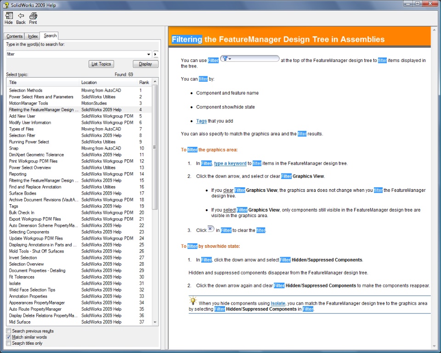Select the 'Export Workgroup PDM Files' topic
Screen dimensions: 441x353
(x=79, y=219)
